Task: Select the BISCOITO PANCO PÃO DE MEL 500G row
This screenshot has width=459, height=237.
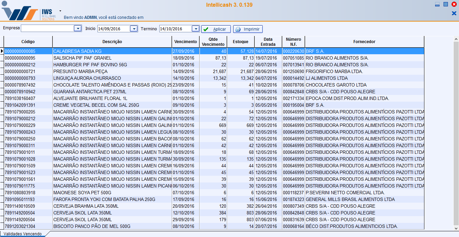Action: click(214, 226)
